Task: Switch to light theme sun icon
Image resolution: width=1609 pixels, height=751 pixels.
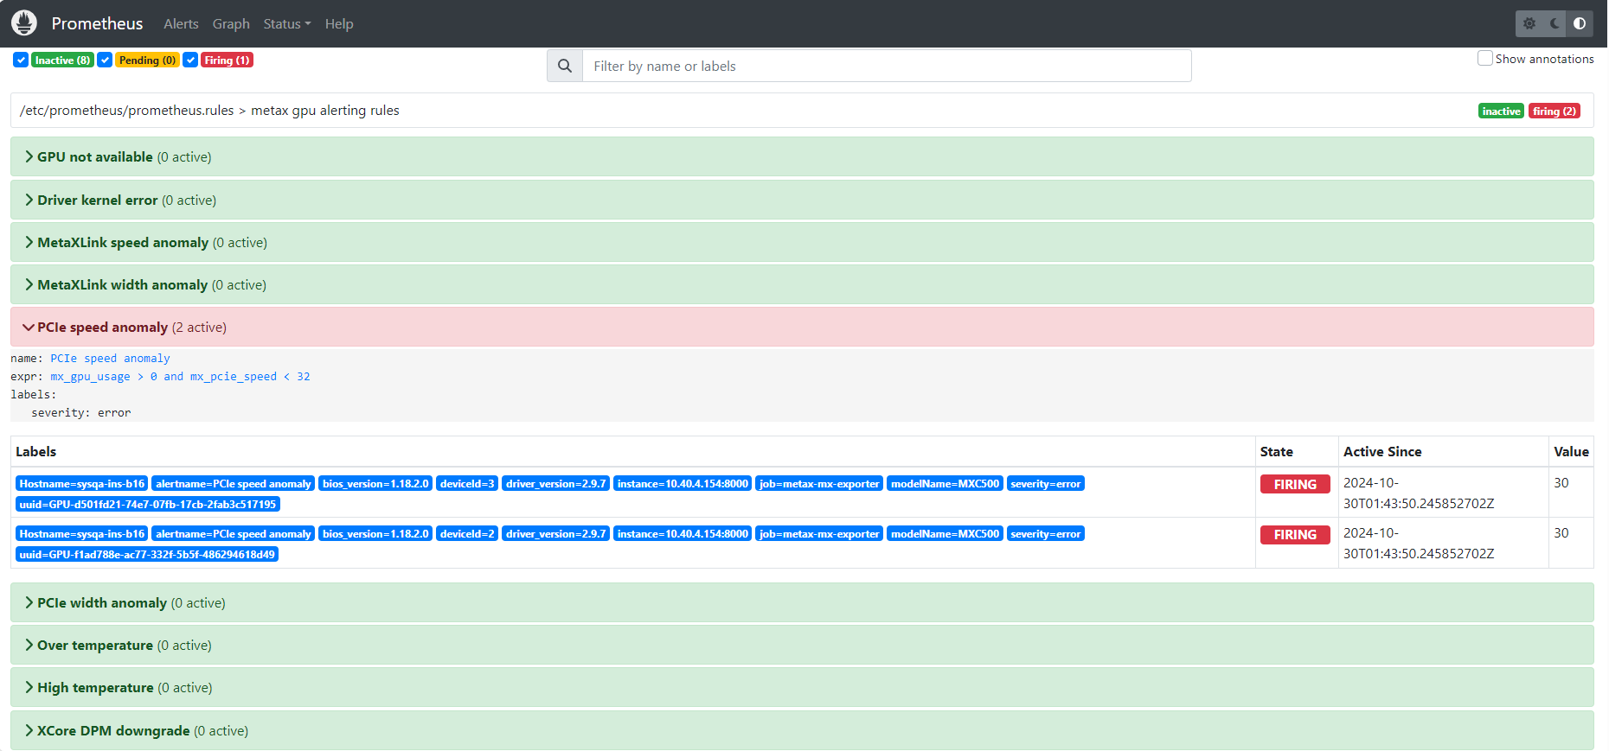Action: pyautogui.click(x=1529, y=23)
